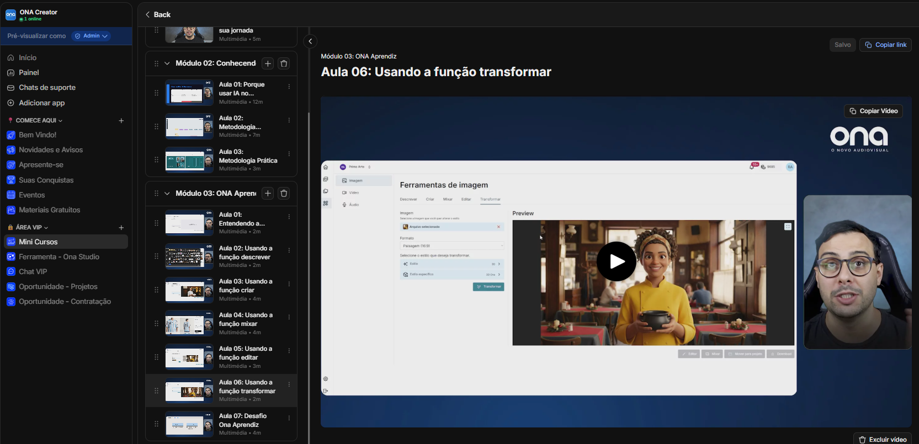This screenshot has height=444, width=919.
Task: Click the lesson title Aula 06 heading
Action: 436,72
